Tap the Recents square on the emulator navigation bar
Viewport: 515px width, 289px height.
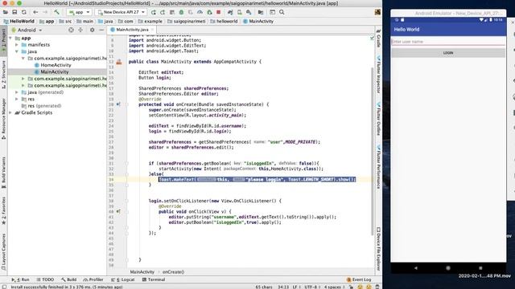480,267
